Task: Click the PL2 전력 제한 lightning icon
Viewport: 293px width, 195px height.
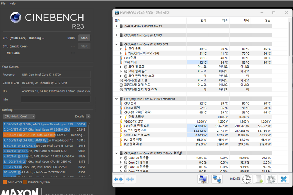Action: click(x=121, y=144)
